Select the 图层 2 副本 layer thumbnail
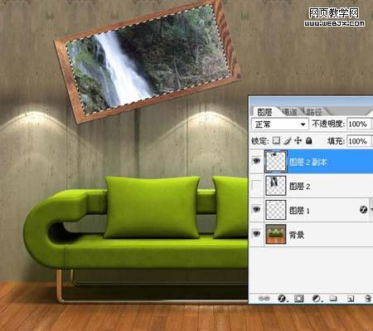The height and width of the screenshot is (331, 373). pyautogui.click(x=276, y=162)
